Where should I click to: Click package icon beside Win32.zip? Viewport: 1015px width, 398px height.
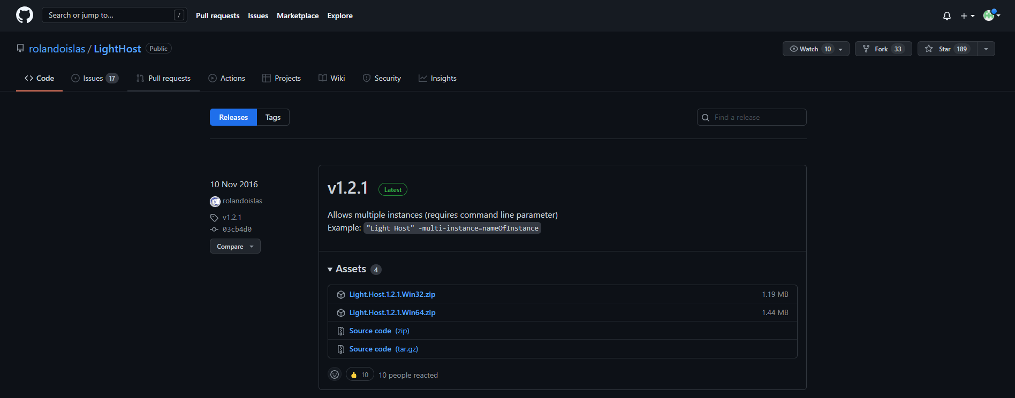click(341, 295)
